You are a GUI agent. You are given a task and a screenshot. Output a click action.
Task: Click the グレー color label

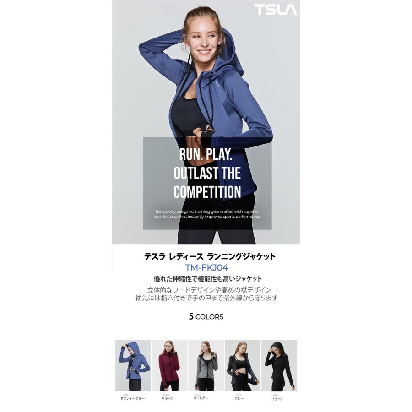click(x=239, y=398)
